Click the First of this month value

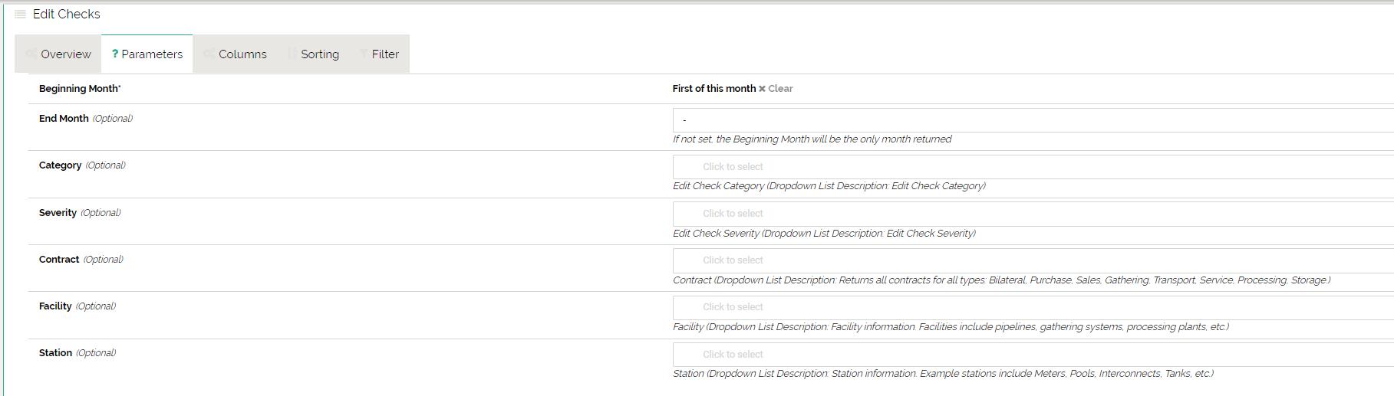point(713,89)
